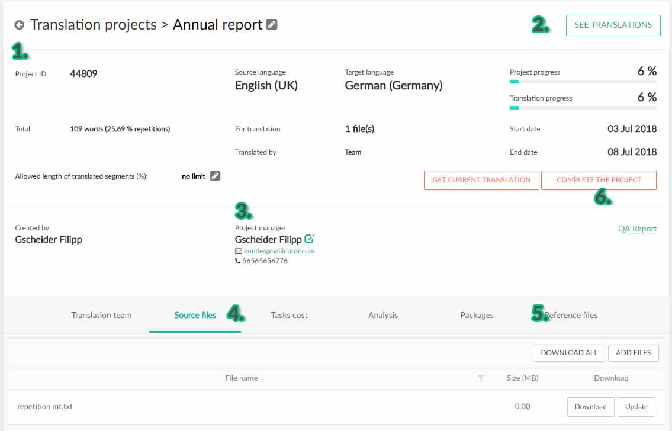
Task: Click the start date 03 Jul 2018
Action: tap(632, 129)
